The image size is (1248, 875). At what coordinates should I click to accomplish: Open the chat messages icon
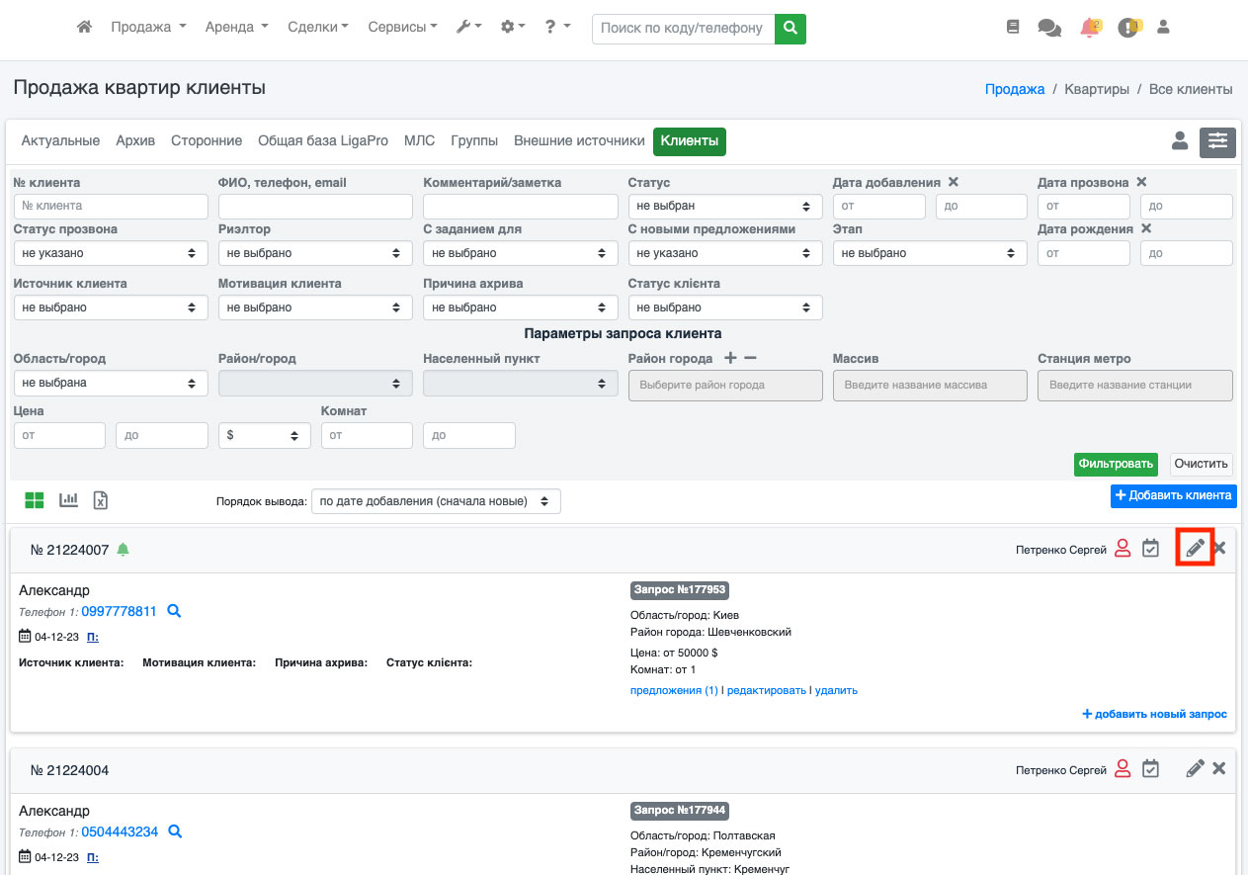[x=1049, y=28]
